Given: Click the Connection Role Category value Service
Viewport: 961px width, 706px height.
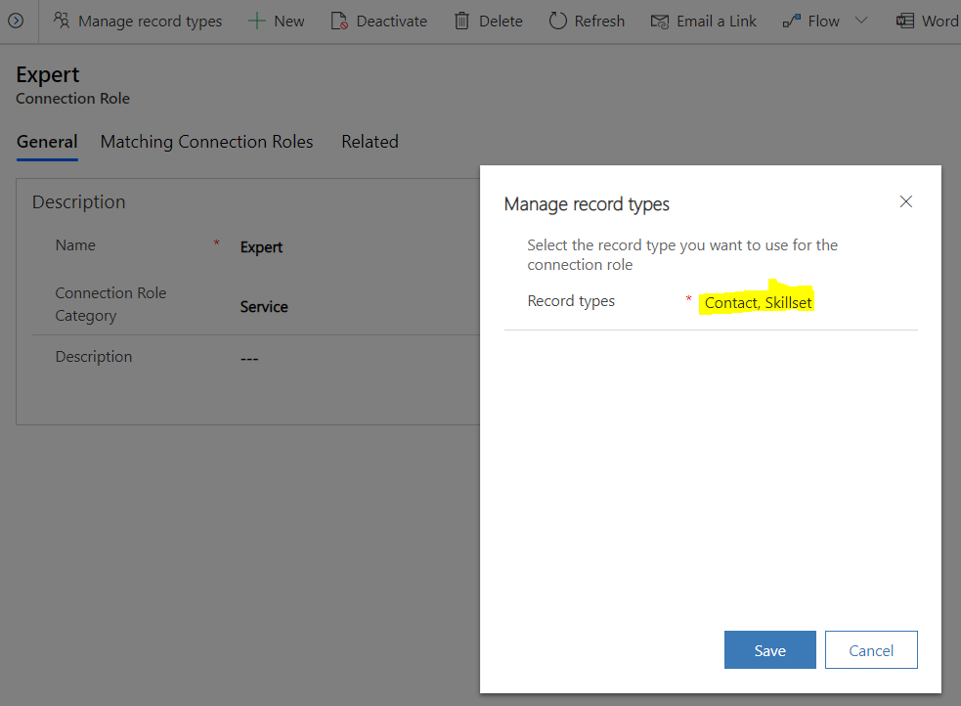Looking at the screenshot, I should (264, 306).
